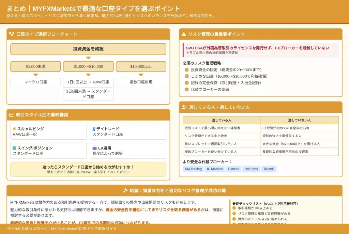Toggle the check mark beside こまめな出金
This screenshot has height=234, width=349.
click(186, 76)
